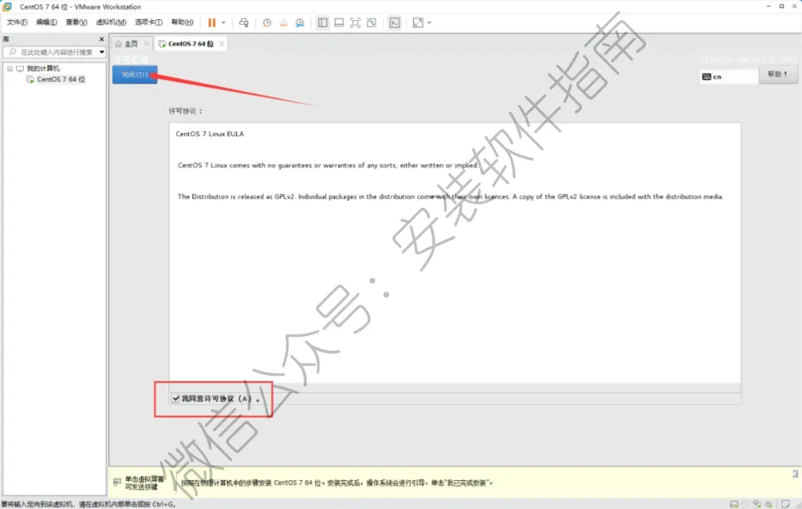
Task: Open the 帮助(H) menu
Action: pos(182,22)
